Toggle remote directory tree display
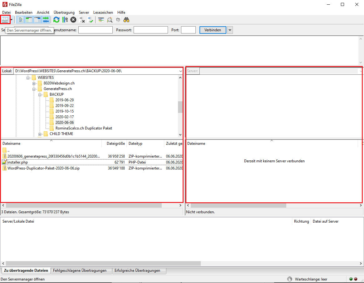 click(x=37, y=20)
